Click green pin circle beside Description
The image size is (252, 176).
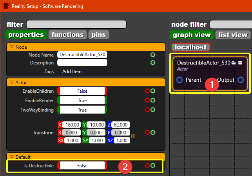153,62
